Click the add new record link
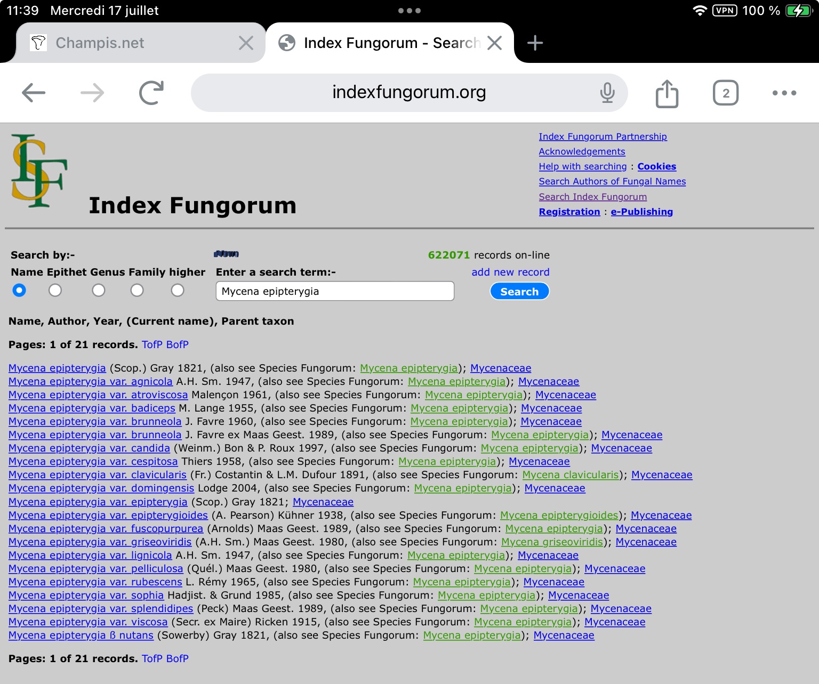Viewport: 819px width, 684px height. (x=510, y=272)
